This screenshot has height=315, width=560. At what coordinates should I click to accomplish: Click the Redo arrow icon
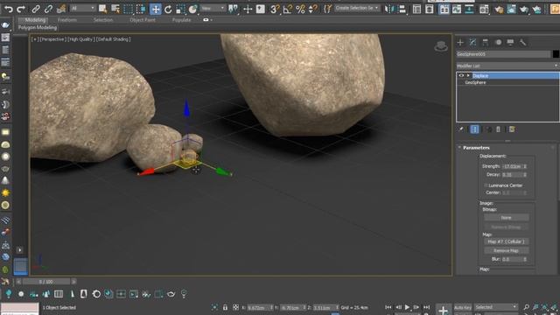[21, 9]
